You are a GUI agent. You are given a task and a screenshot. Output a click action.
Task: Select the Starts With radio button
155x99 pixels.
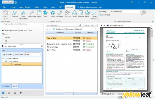coord(14,55)
